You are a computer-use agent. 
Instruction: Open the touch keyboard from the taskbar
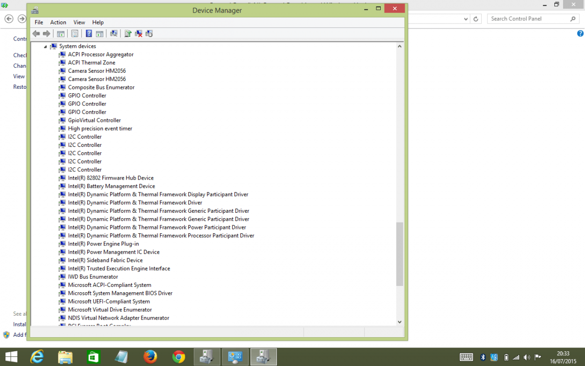click(x=466, y=357)
